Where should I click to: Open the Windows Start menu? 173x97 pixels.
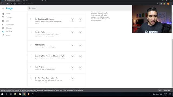[x=2, y=94]
